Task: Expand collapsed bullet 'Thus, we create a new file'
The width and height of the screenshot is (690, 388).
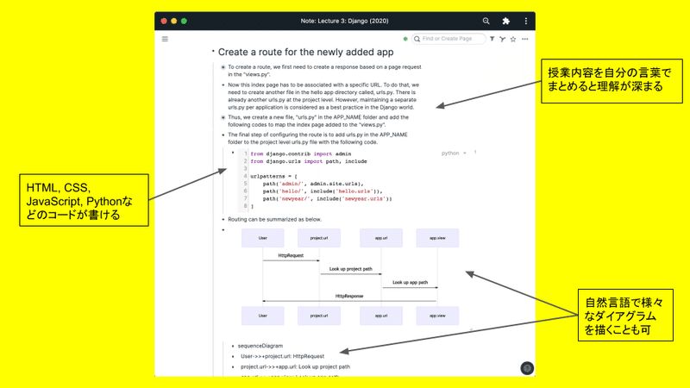Action: tap(223, 117)
